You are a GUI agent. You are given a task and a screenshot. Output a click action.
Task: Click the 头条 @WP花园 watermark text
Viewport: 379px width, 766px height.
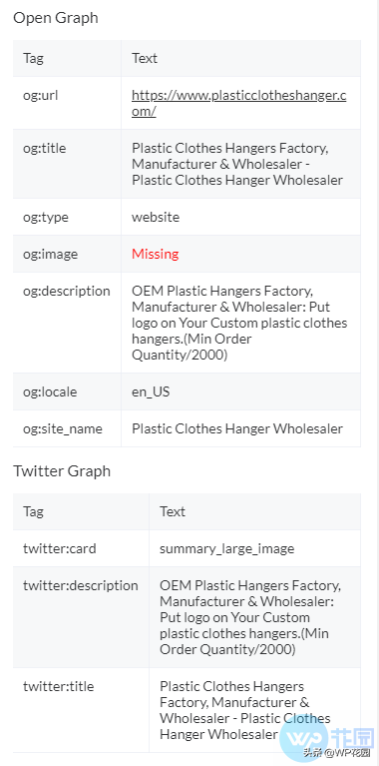pos(338,752)
